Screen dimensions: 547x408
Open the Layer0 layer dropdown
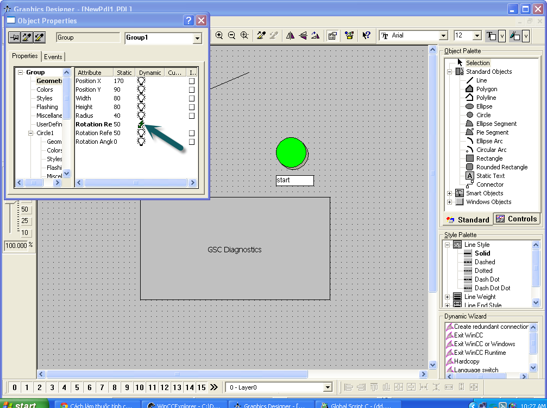tap(327, 387)
